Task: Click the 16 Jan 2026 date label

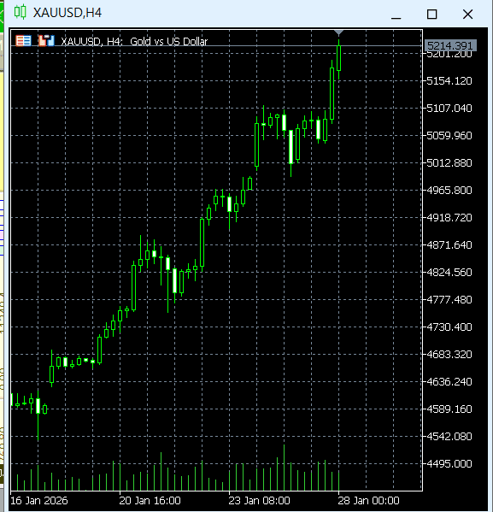Action: click(39, 501)
